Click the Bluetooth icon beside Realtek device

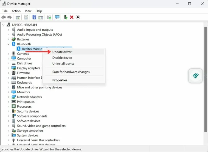pos(19,49)
